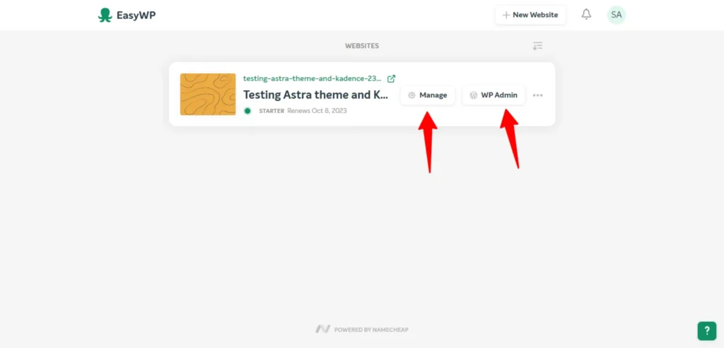Click the sort websites icon
Viewport: 724px width, 348px height.
click(x=537, y=46)
